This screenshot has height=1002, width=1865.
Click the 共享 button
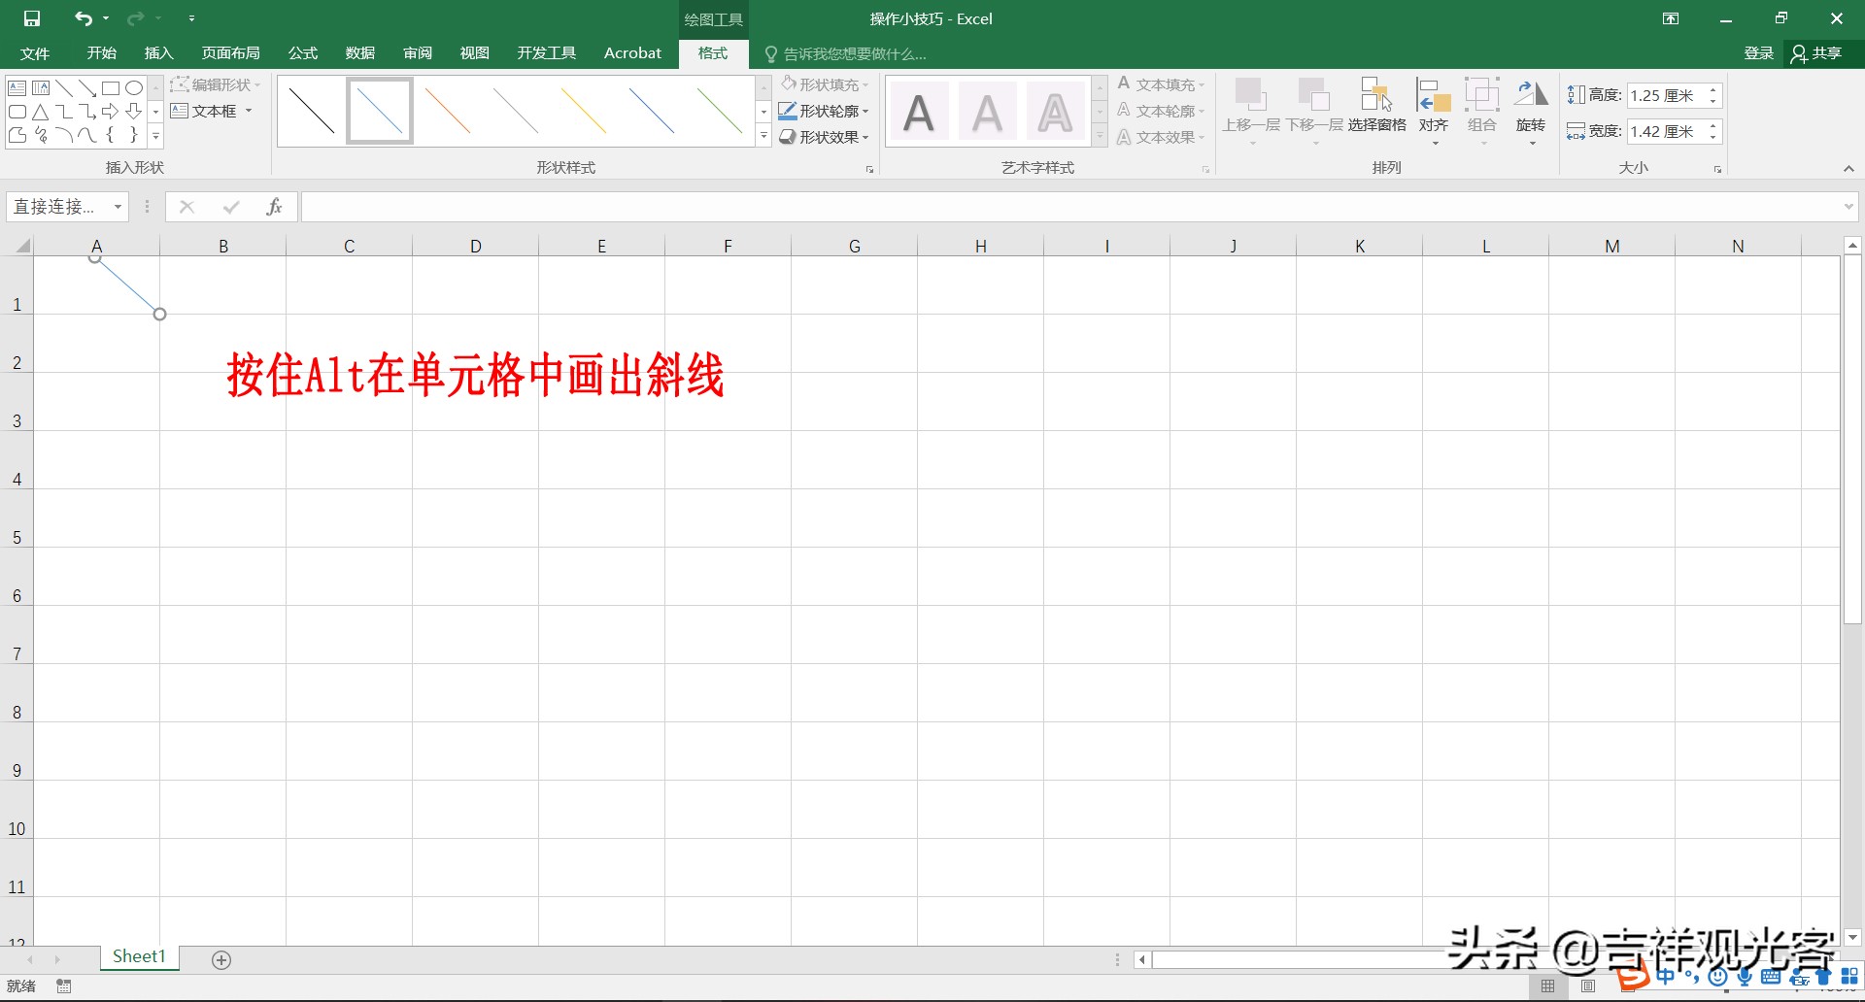pyautogui.click(x=1820, y=53)
